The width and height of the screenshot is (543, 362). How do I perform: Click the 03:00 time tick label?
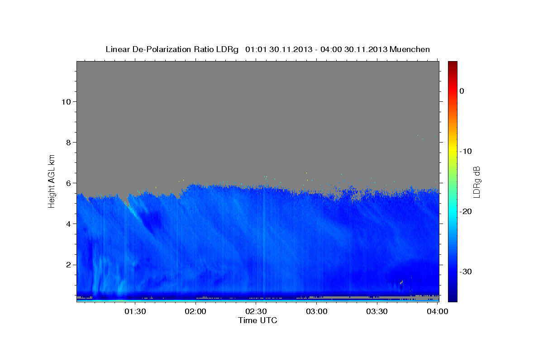point(317,312)
